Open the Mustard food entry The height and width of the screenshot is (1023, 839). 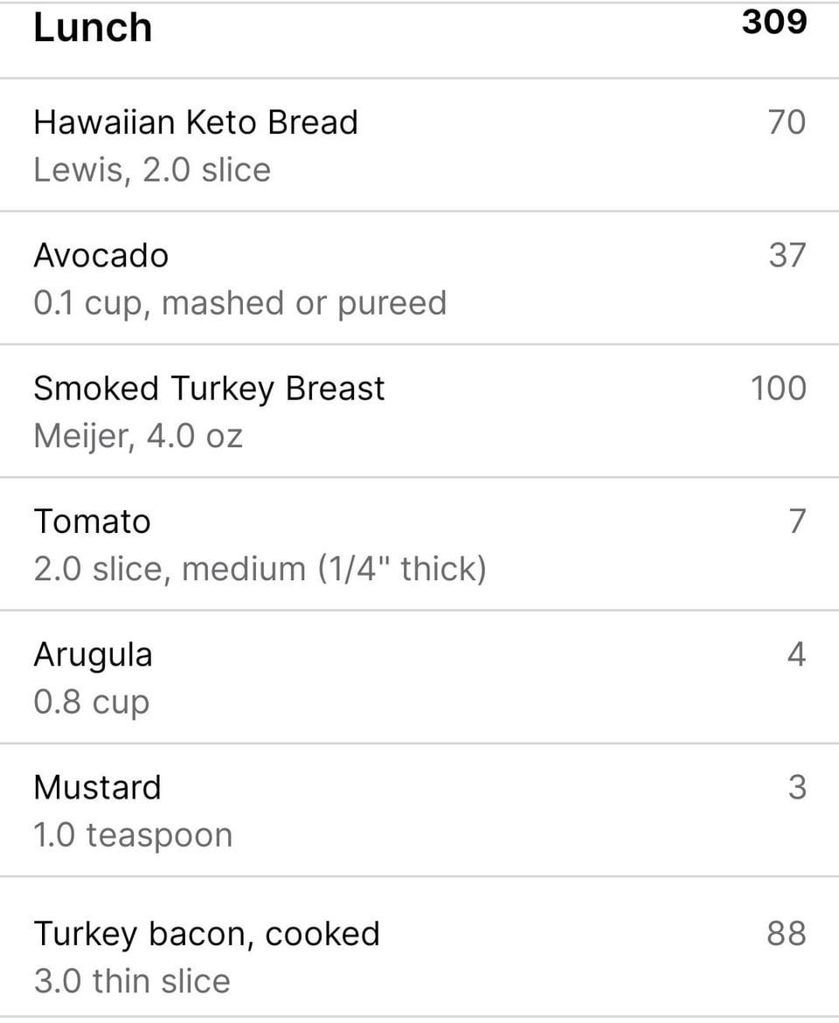tap(419, 811)
